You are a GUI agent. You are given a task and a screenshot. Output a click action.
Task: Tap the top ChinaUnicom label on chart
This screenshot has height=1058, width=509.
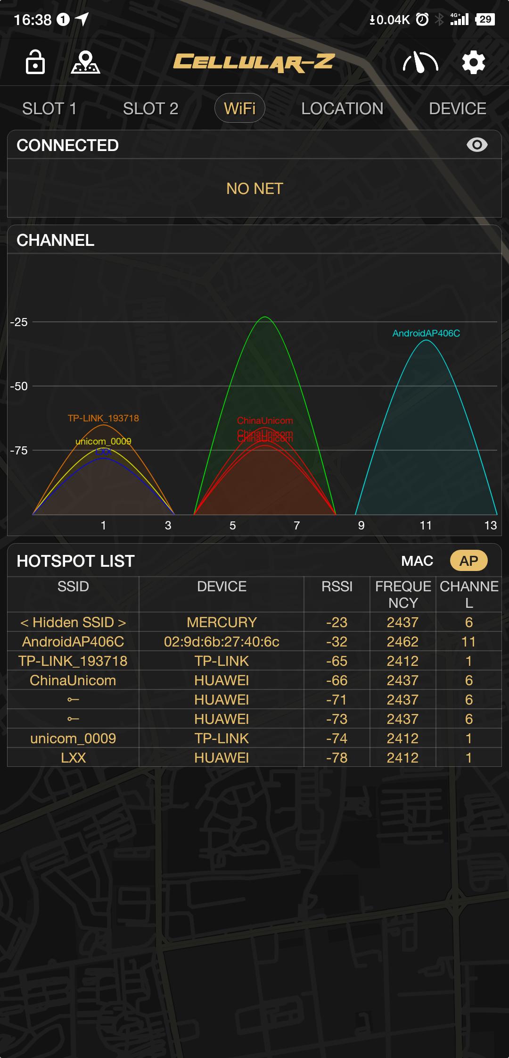pos(265,420)
